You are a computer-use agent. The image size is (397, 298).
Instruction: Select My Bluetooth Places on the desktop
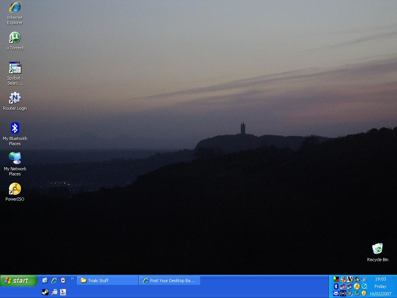click(x=15, y=134)
